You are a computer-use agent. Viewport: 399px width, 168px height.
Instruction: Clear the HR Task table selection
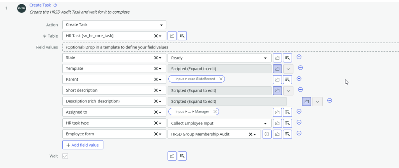point(156,36)
